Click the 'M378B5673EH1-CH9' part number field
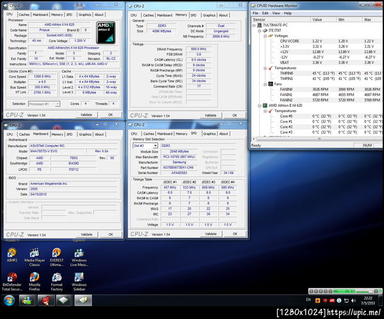Image resolution: width=384 pixels, height=319 pixels. 179,167
